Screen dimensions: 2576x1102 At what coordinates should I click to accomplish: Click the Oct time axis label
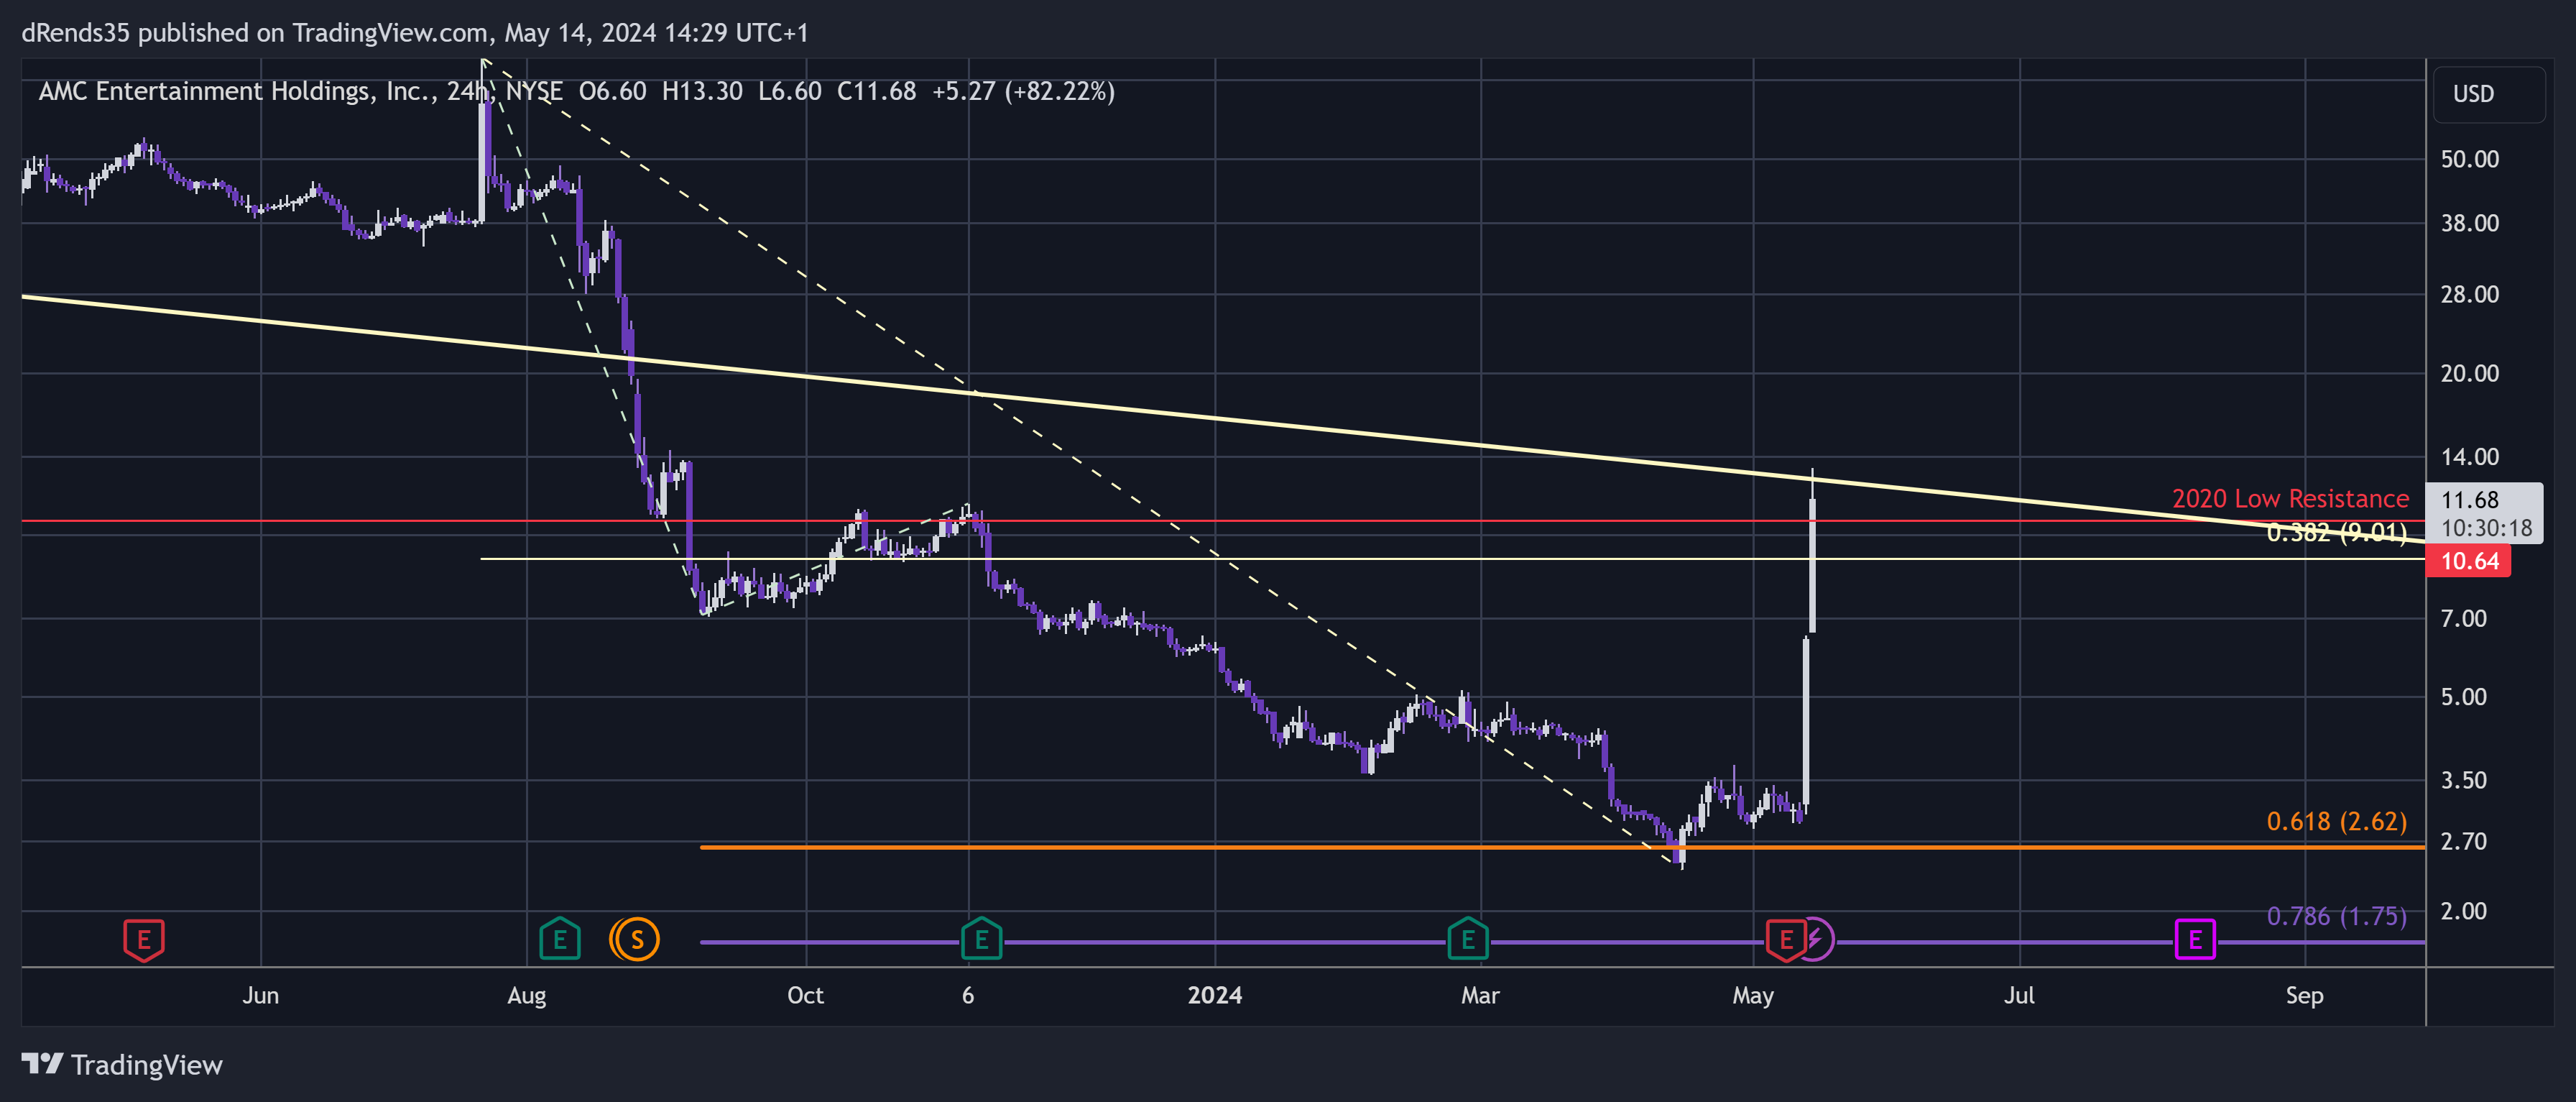point(805,995)
